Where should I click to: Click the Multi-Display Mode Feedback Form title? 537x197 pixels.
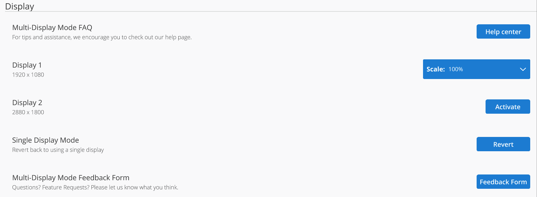71,178
